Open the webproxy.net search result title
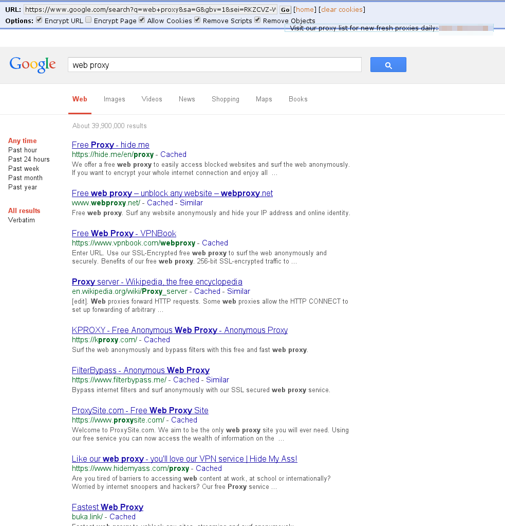 point(173,193)
